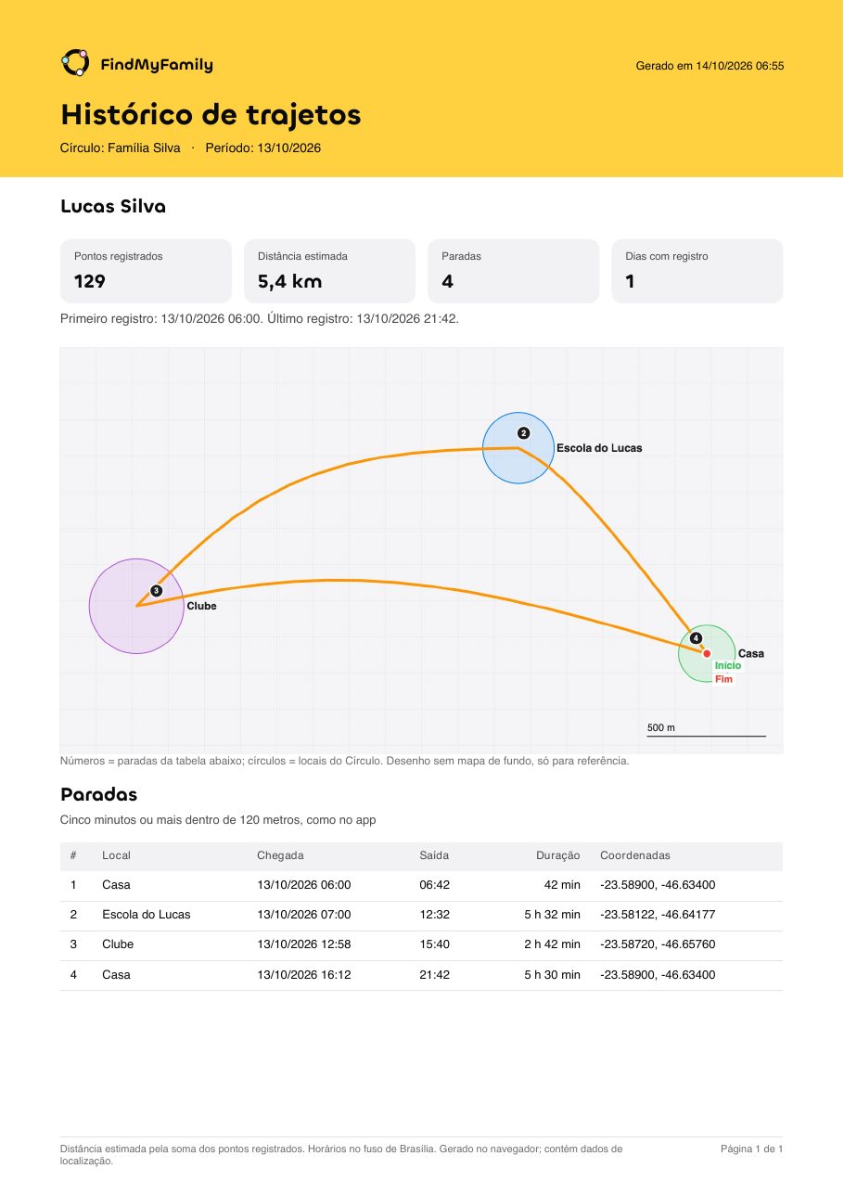Open the Dias com registro card
Viewport: 844px width, 1194px height.
click(697, 271)
